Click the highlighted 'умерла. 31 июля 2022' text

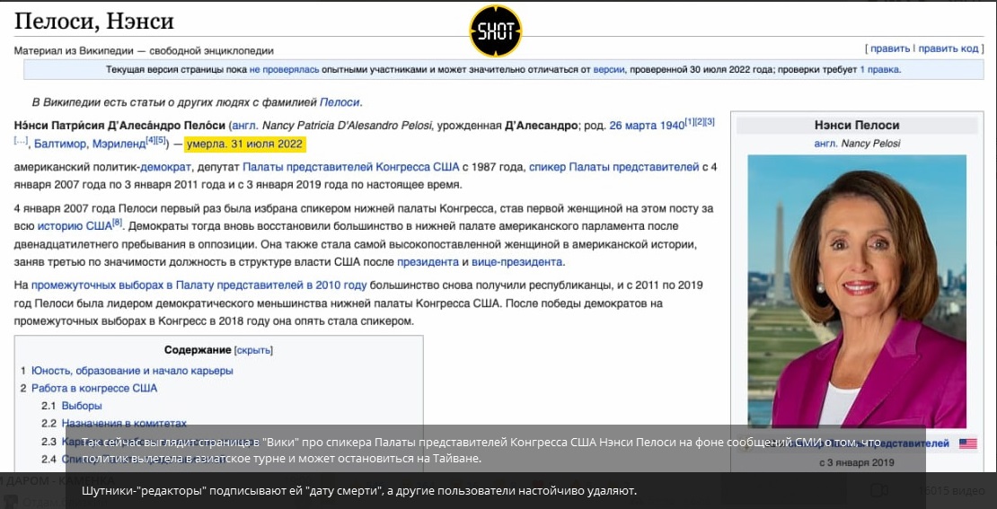245,145
